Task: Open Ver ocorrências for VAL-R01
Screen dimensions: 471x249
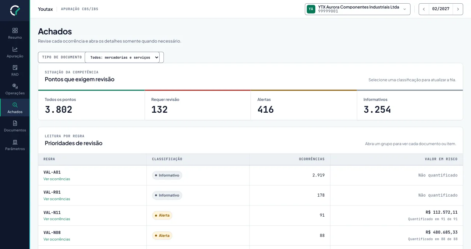Action: (x=57, y=199)
